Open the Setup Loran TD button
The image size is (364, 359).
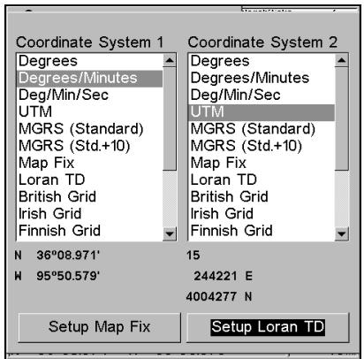268,327
